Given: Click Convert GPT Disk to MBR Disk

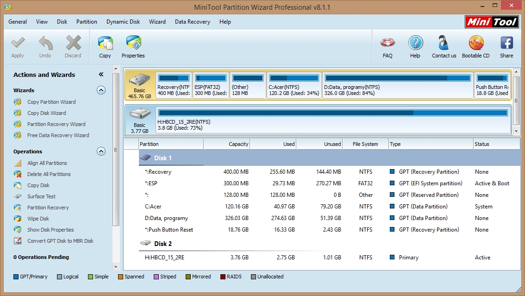Looking at the screenshot, I should (x=60, y=241).
